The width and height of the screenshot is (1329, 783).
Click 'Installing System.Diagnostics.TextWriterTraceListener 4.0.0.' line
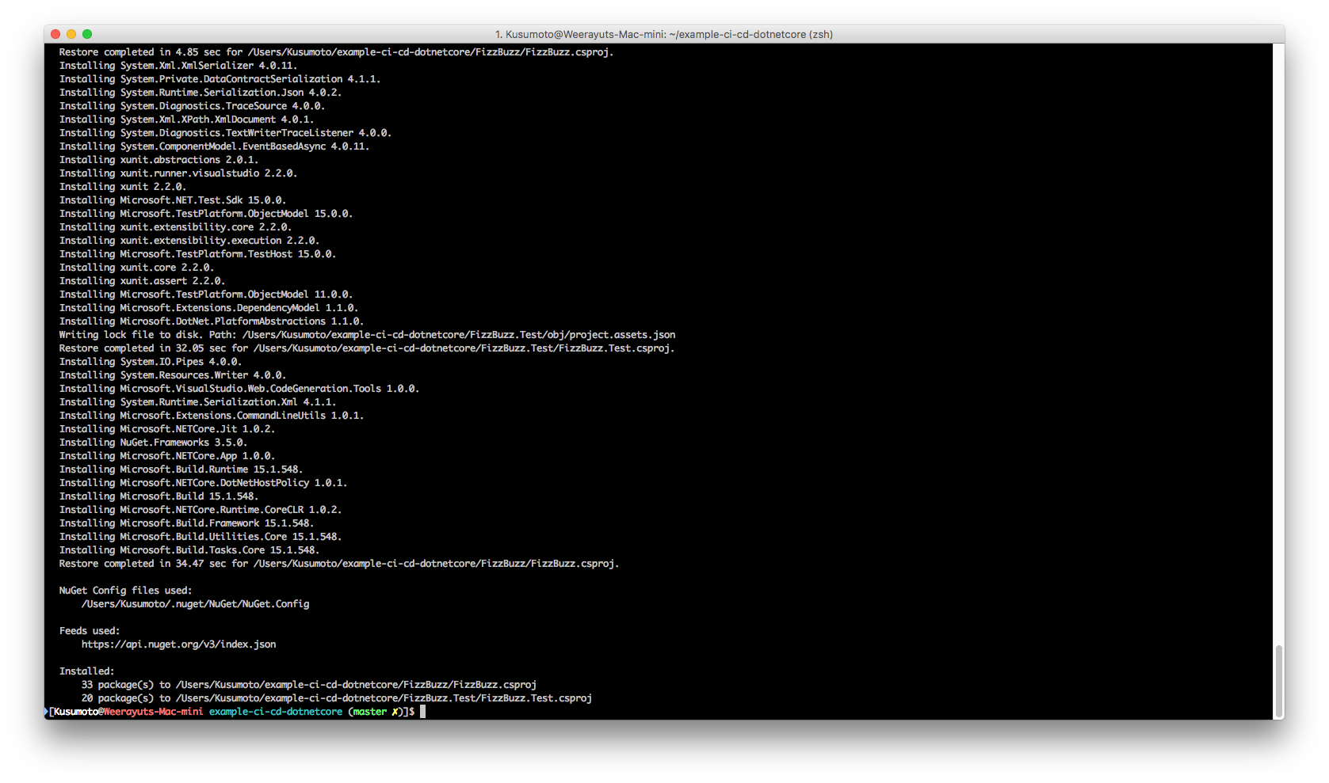226,133
